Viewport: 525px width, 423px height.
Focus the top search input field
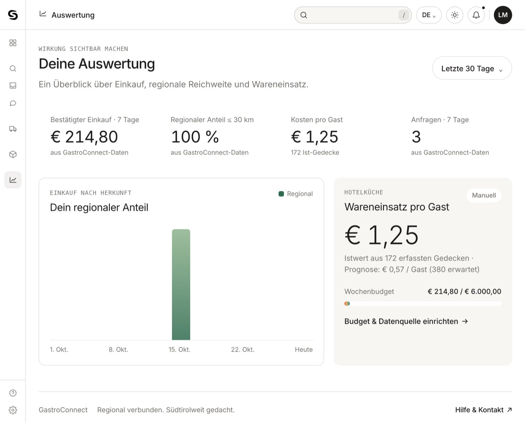click(353, 15)
